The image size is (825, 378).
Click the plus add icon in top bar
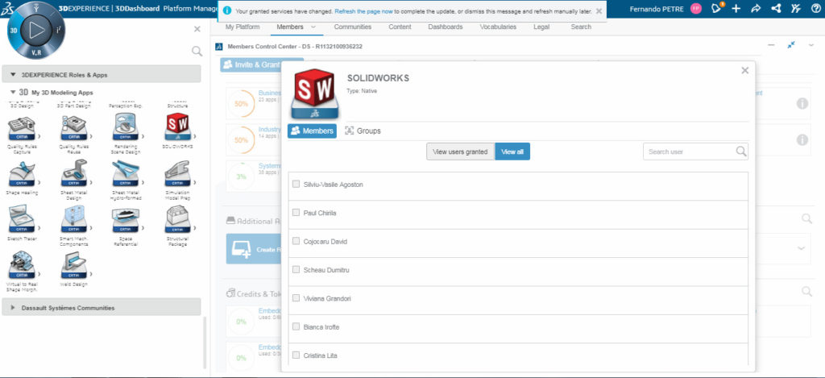[x=736, y=8]
